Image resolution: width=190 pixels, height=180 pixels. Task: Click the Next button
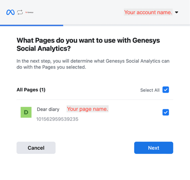[154, 148]
